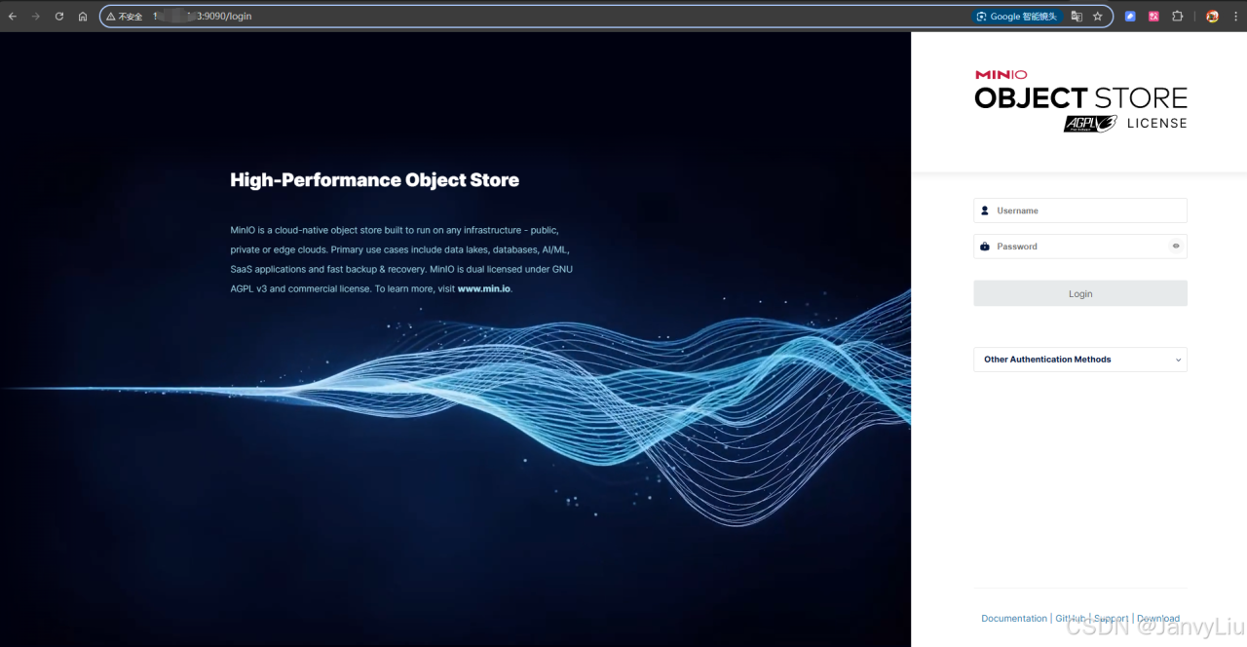Open Google 智能镜头 lens search
Image resolution: width=1247 pixels, height=647 pixels.
tap(1016, 17)
